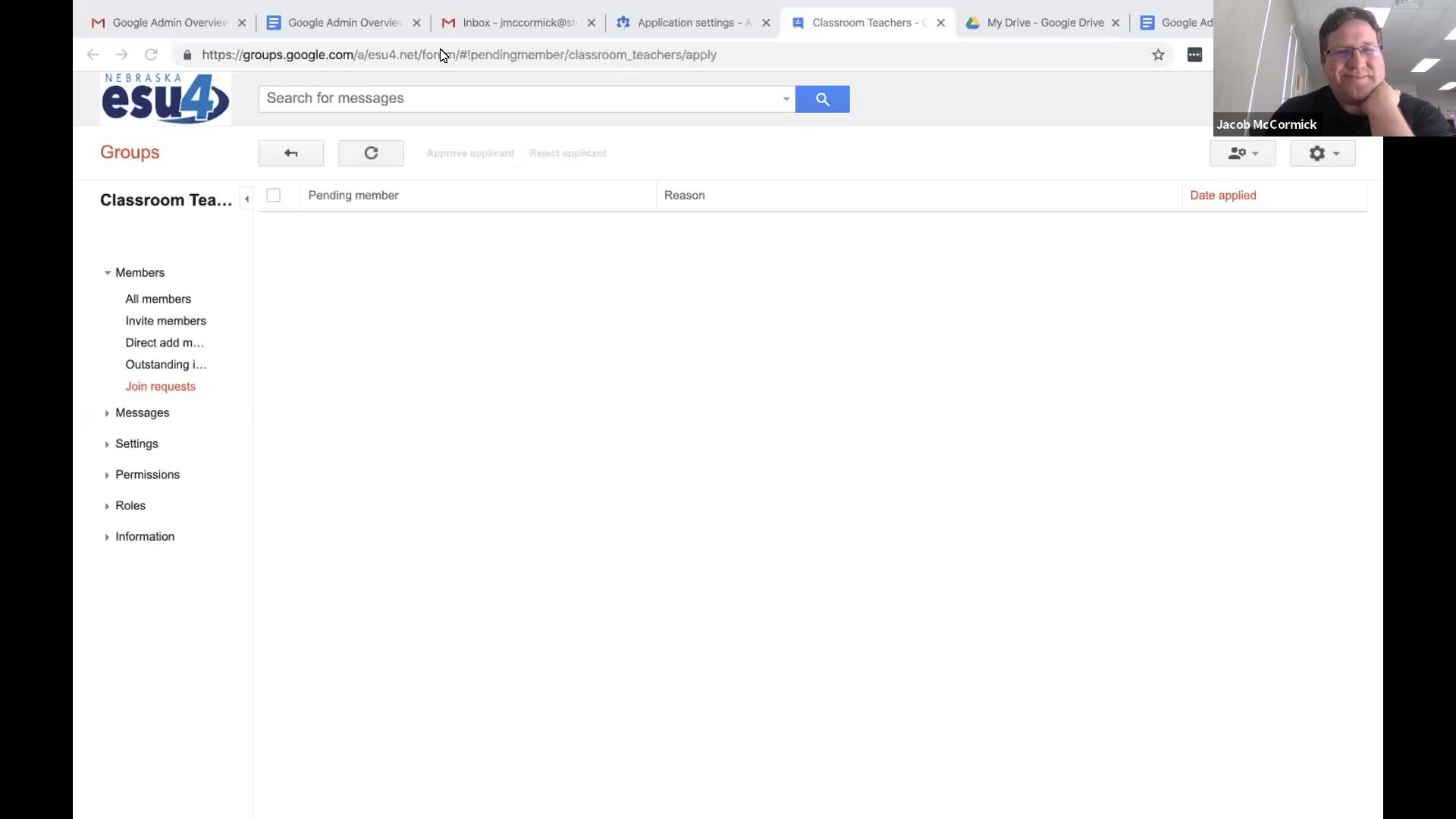Reload the page with browser refresh icon
The image size is (1456, 819).
151,55
